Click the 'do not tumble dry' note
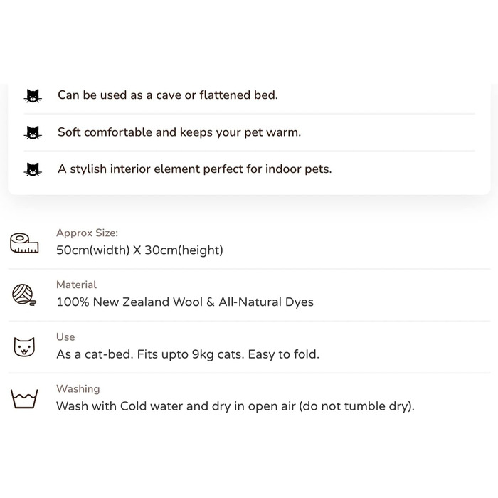Screen dimensions: 498x498 (x=356, y=406)
